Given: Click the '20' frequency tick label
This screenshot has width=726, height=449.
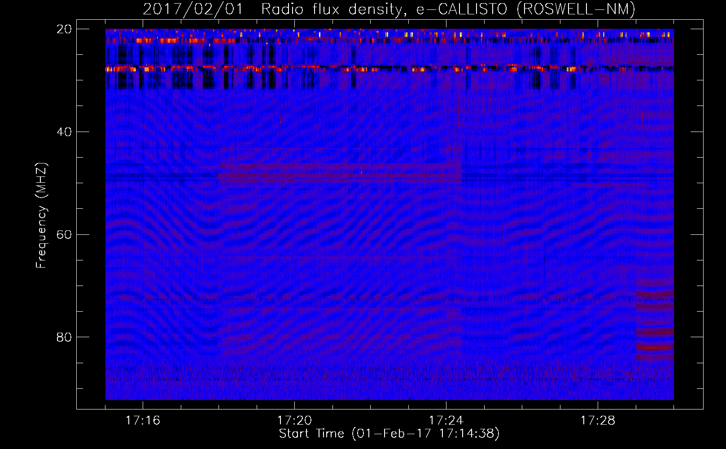Looking at the screenshot, I should [64, 29].
